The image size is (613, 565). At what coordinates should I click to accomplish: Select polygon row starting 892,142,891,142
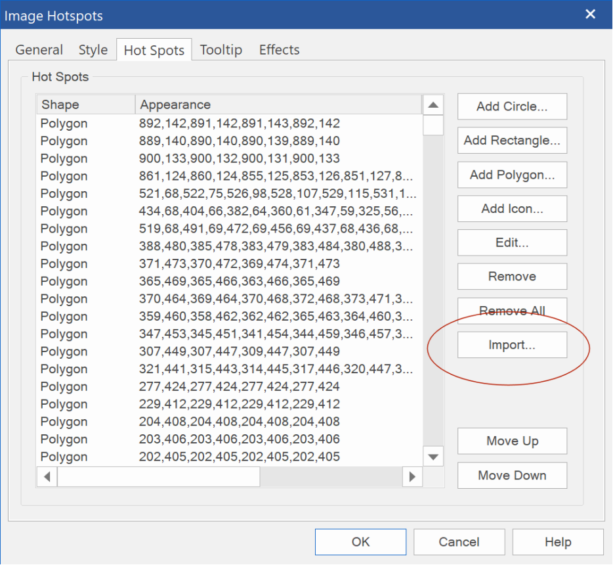[230, 124]
